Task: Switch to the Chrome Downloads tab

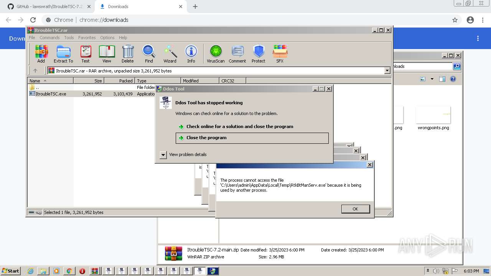Action: click(141, 7)
